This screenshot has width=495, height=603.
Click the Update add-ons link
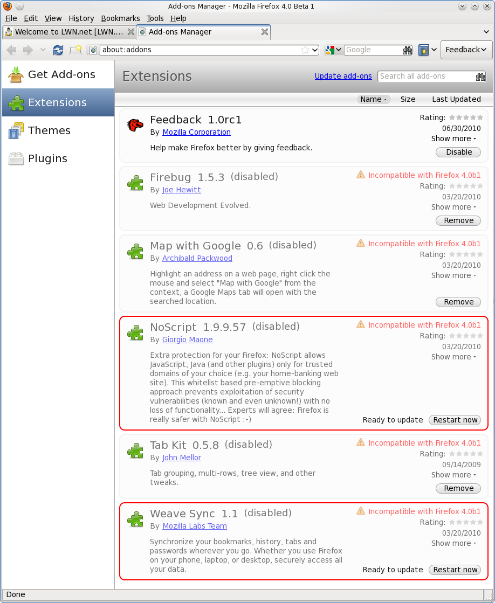coord(343,76)
